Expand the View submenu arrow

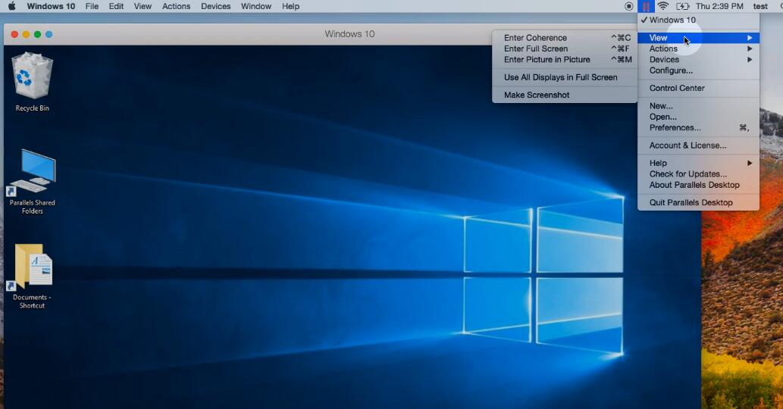pyautogui.click(x=750, y=38)
